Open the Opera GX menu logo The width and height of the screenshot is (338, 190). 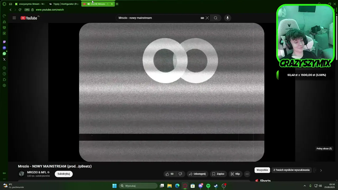click(x=4, y=4)
